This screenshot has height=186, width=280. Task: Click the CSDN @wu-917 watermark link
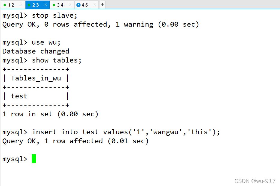pyautogui.click(x=255, y=181)
